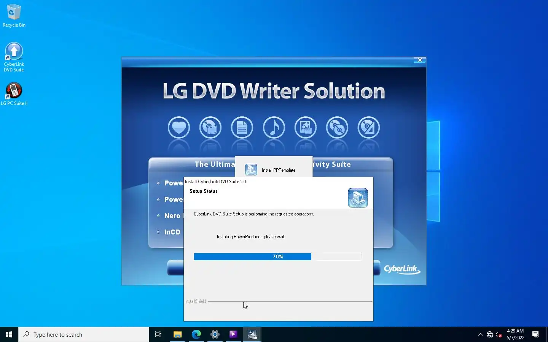Open the notification center icon
Image resolution: width=548 pixels, height=342 pixels.
coord(535,334)
